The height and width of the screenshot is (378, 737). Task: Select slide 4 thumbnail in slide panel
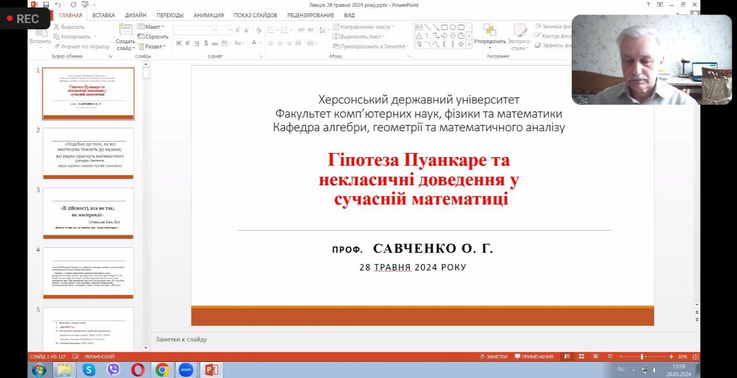coord(88,273)
